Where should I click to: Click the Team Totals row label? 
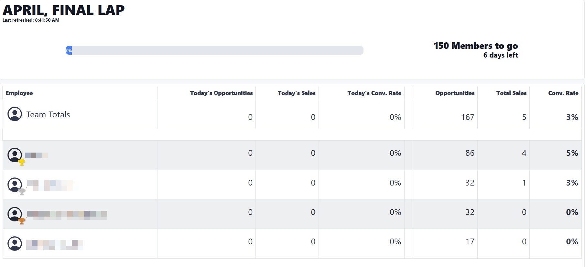click(48, 114)
